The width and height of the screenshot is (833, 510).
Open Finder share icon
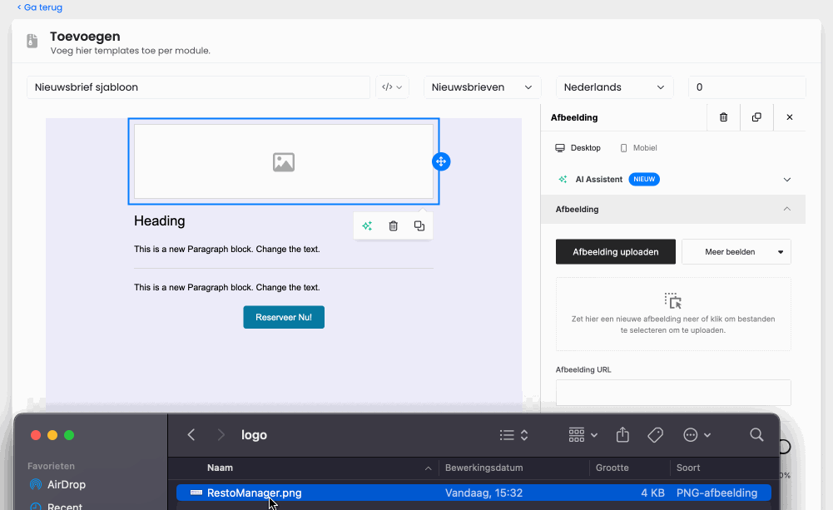click(x=622, y=435)
